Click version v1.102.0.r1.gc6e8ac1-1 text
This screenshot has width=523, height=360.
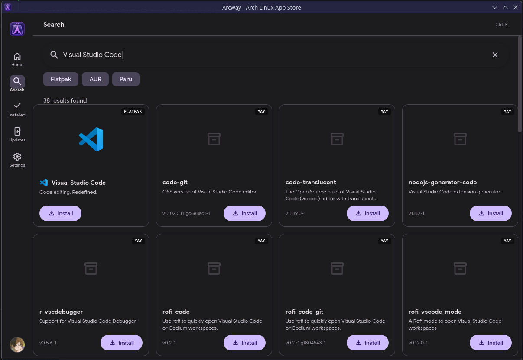click(186, 213)
